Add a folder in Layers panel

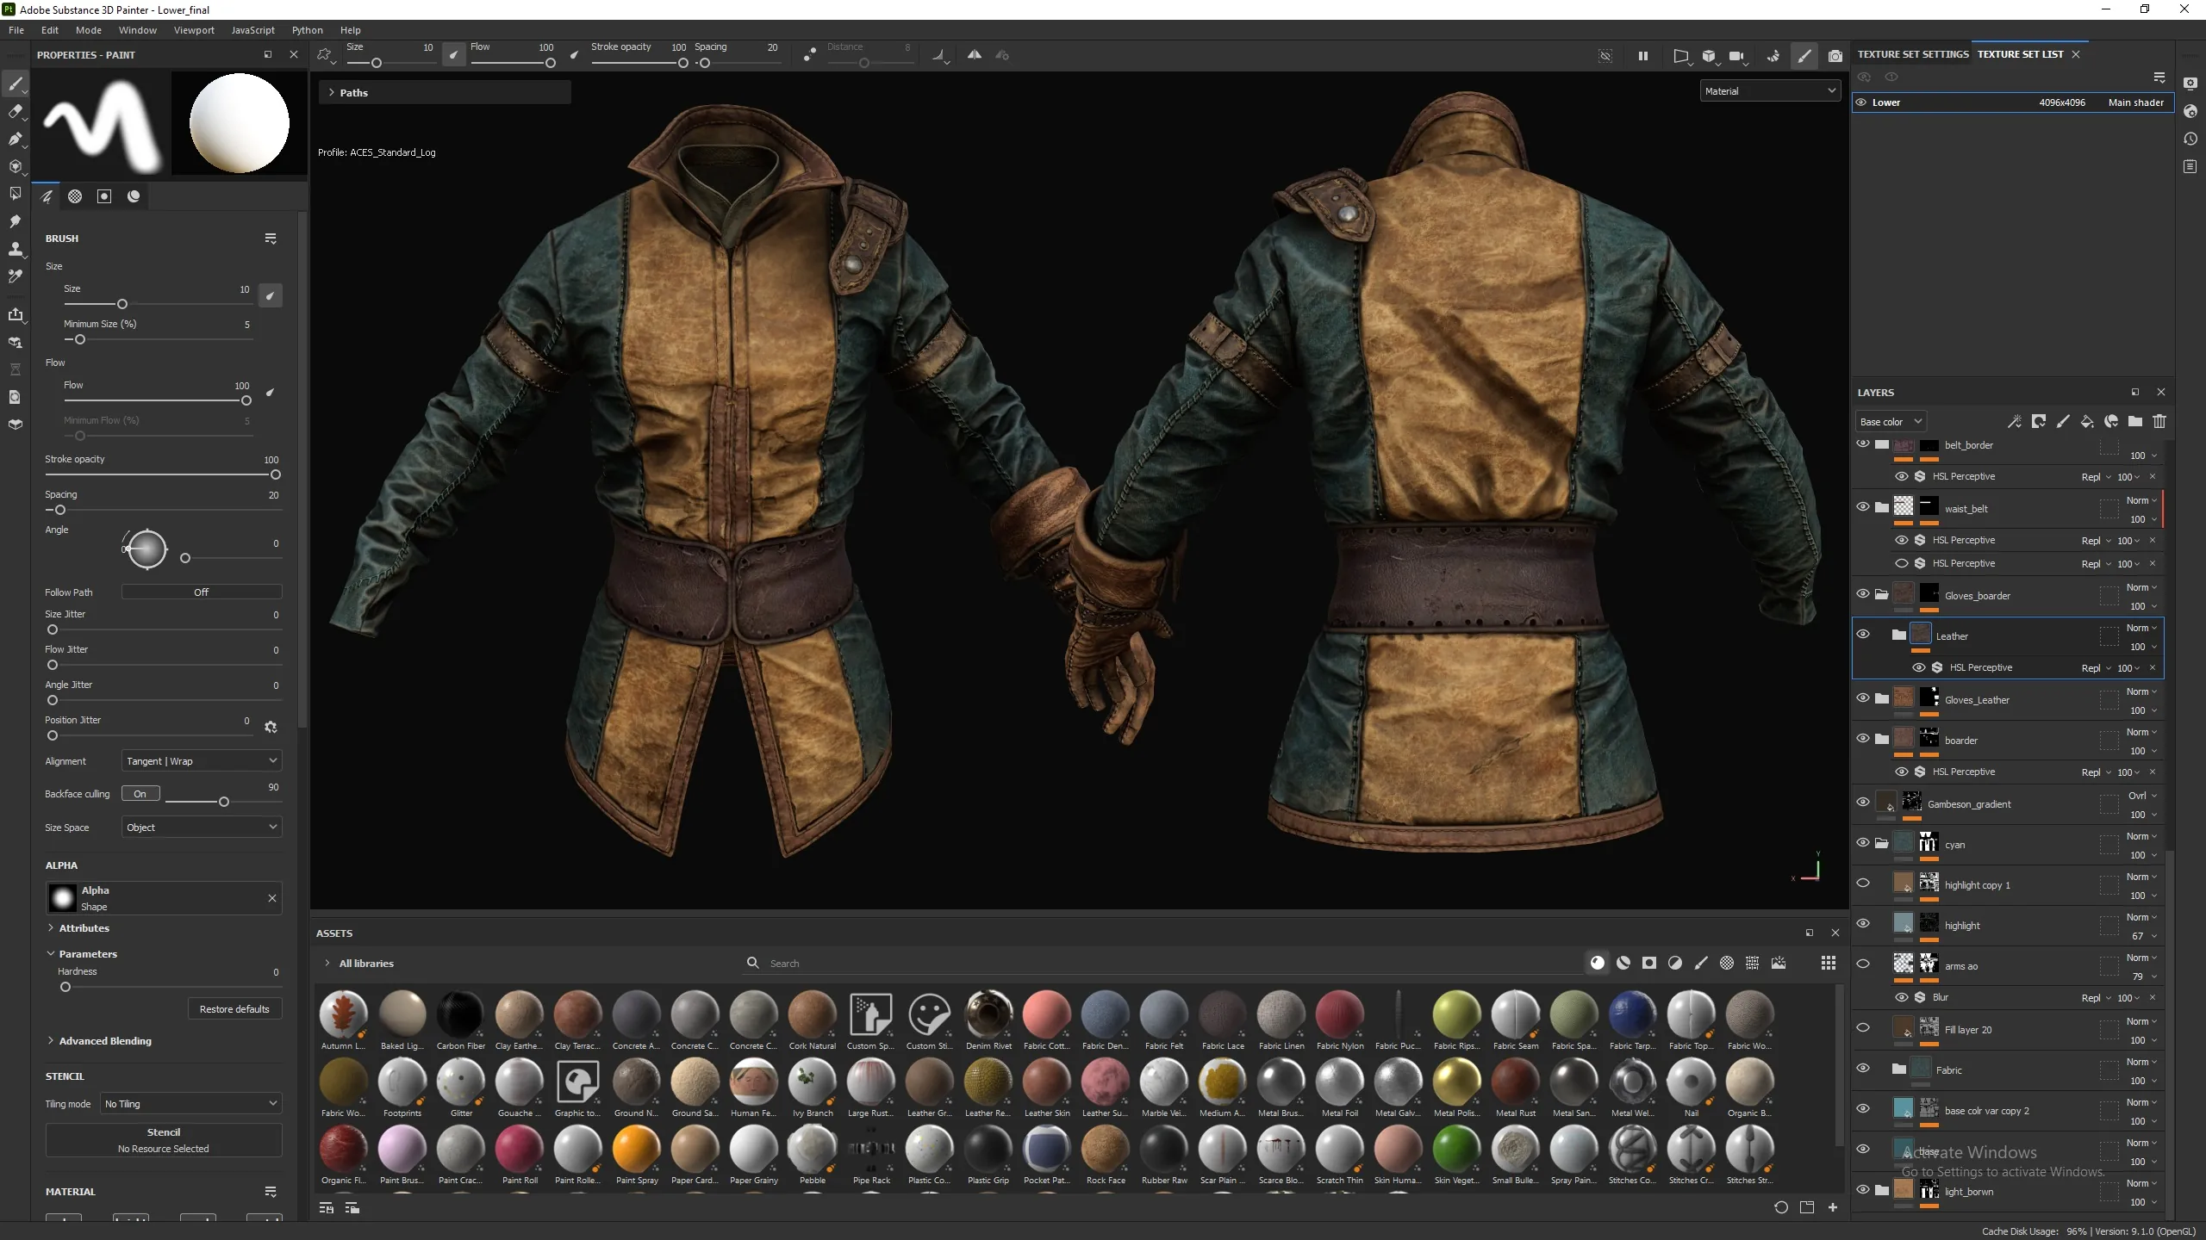coord(2135,421)
